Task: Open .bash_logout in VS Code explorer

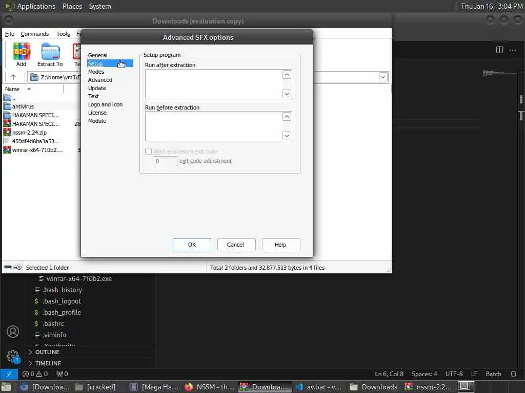Action: (x=62, y=301)
